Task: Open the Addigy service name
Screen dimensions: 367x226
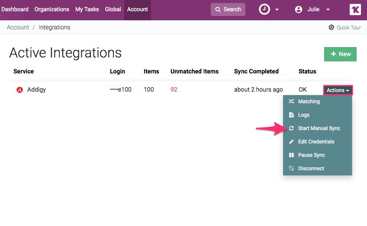Action: [x=36, y=89]
